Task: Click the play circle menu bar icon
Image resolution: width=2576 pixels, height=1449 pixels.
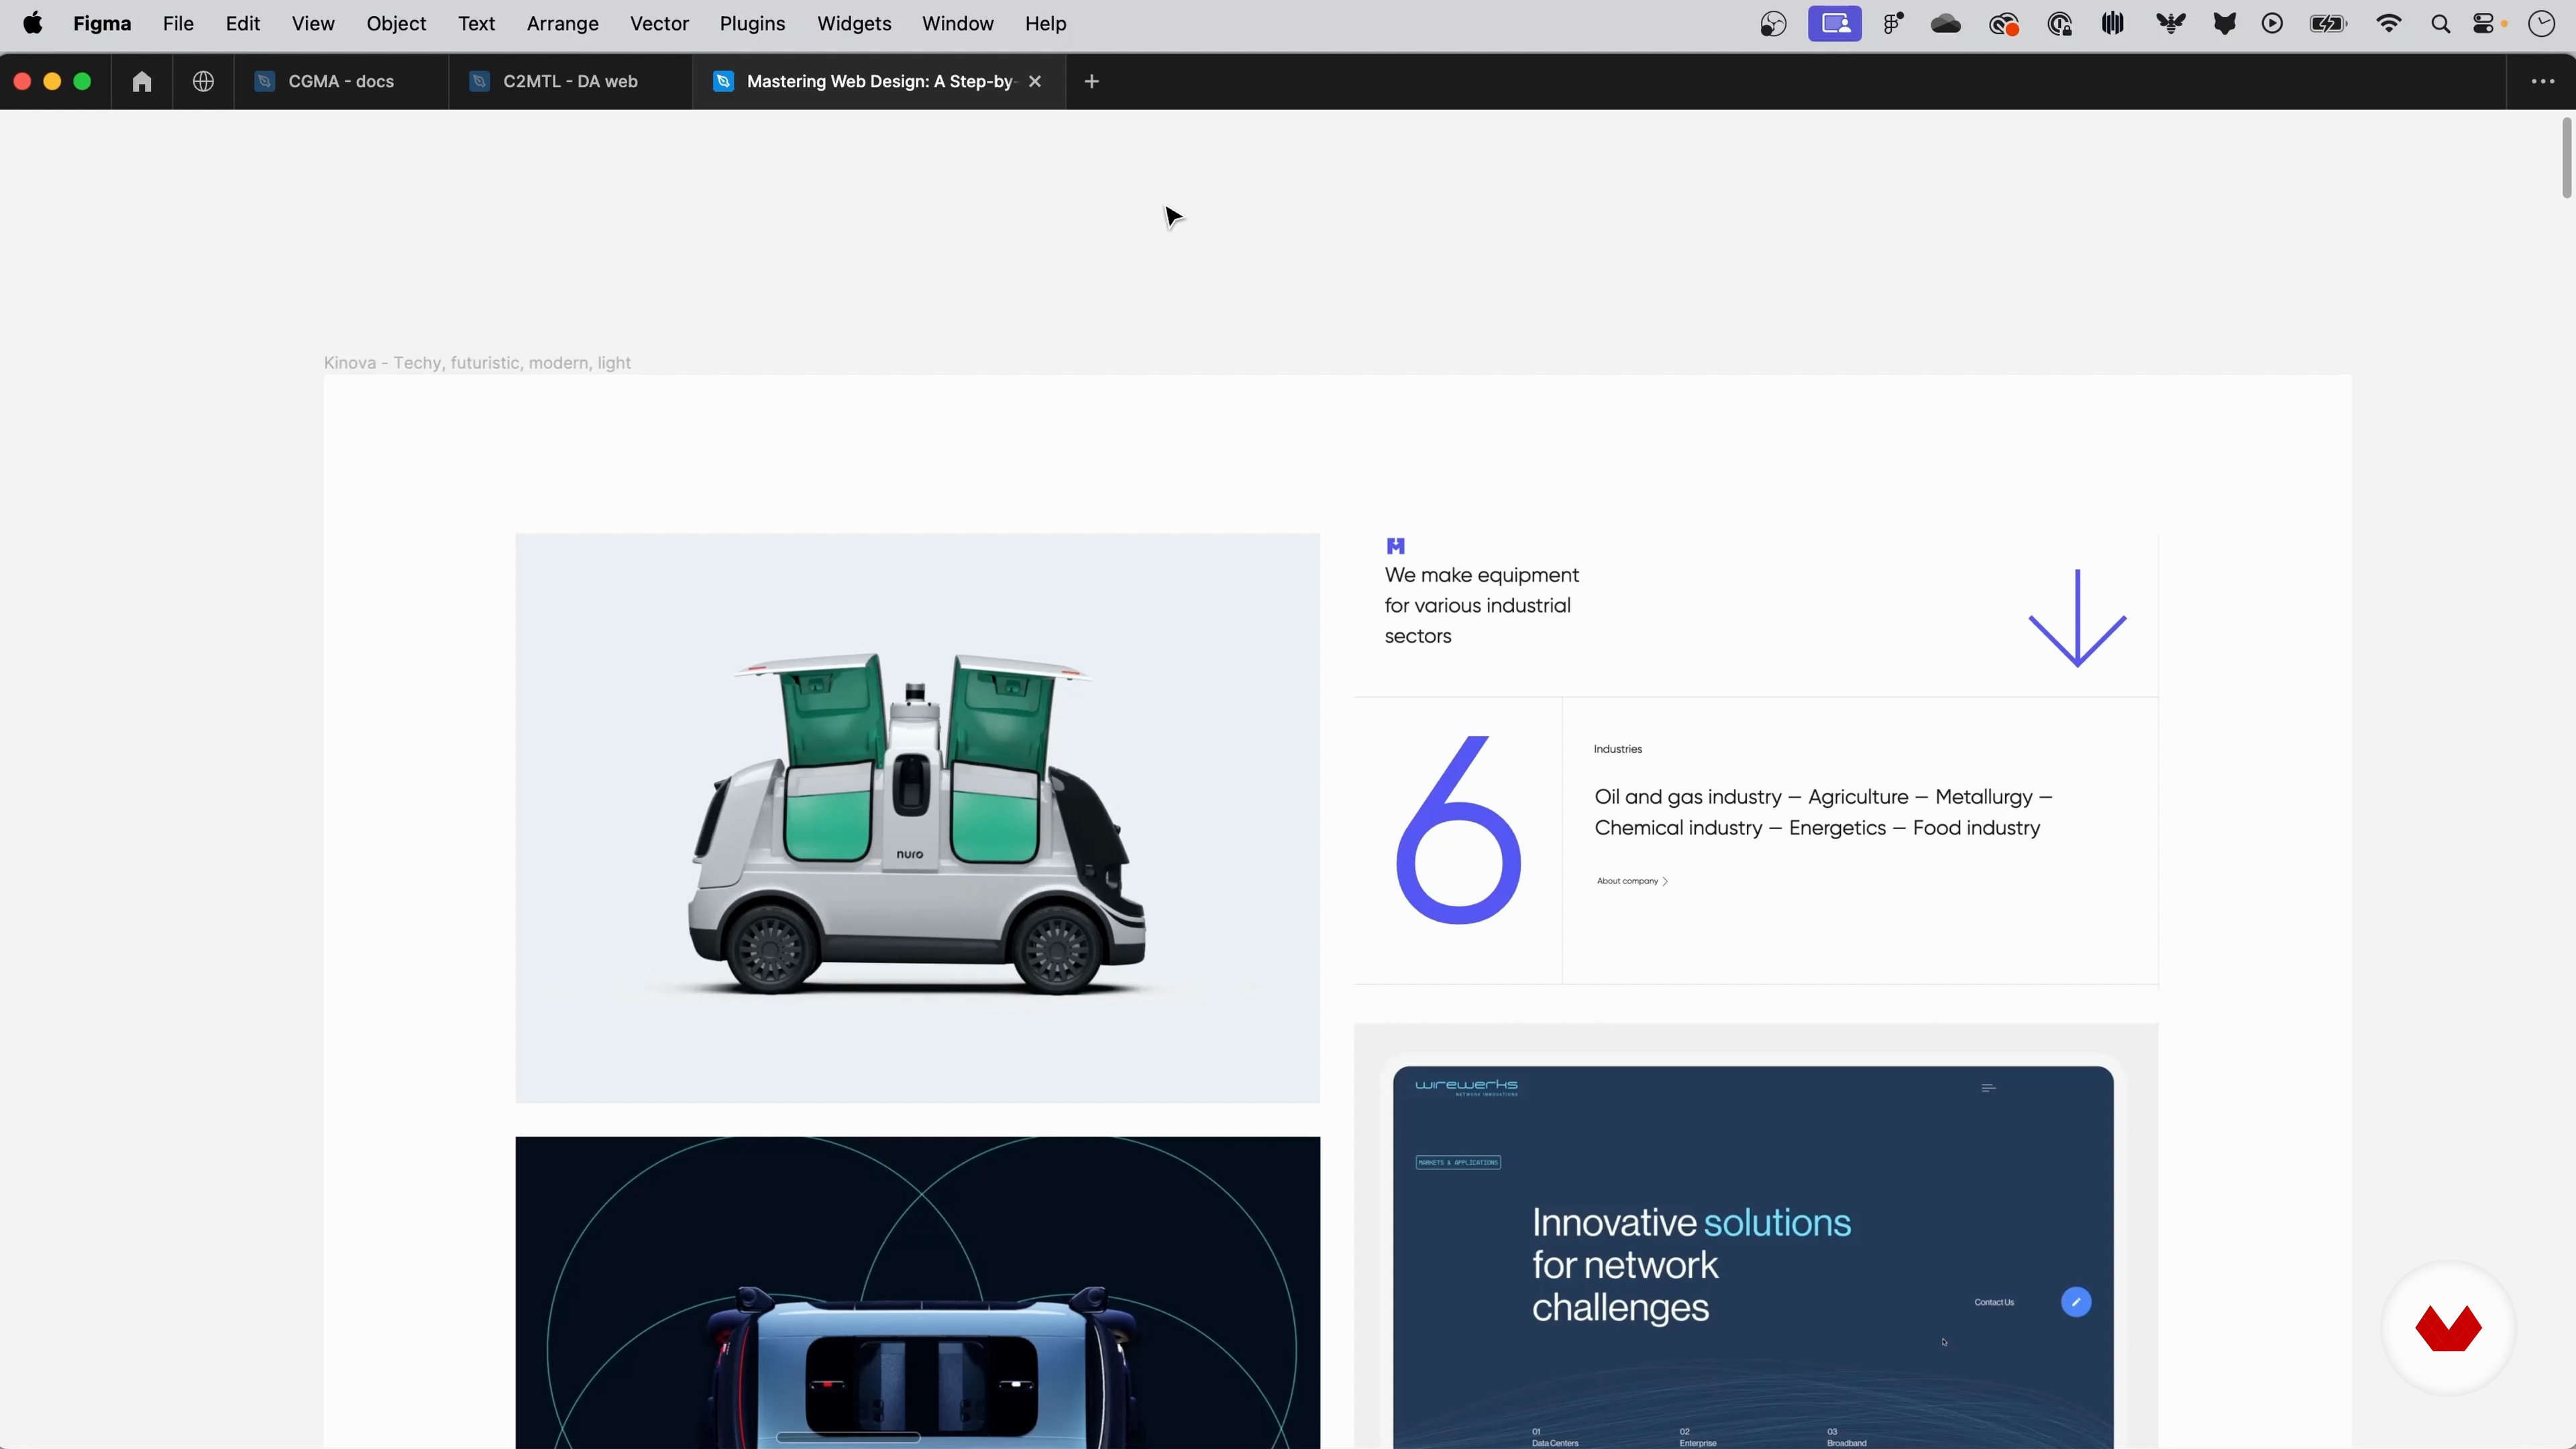Action: [2272, 24]
